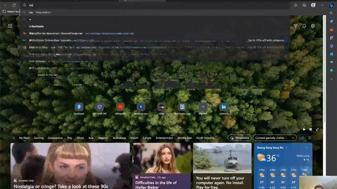Expand the background image to fullscreen

317,130
